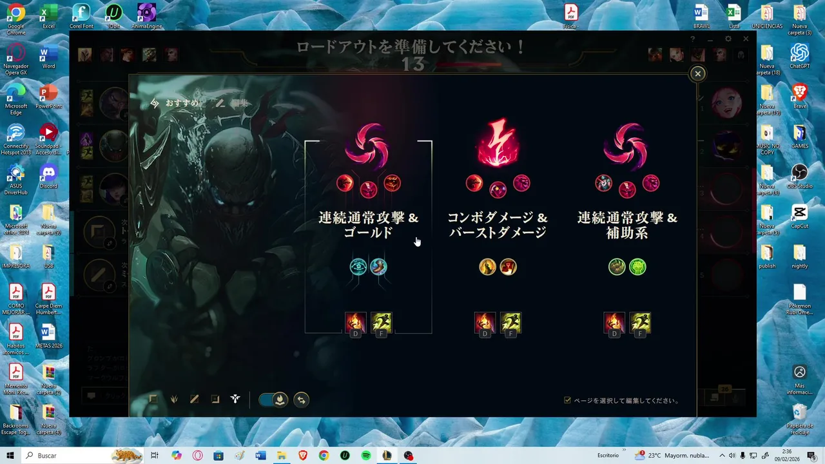825x464 pixels.
Task: Click the left minor rune under Electrocute
Action: (x=474, y=184)
